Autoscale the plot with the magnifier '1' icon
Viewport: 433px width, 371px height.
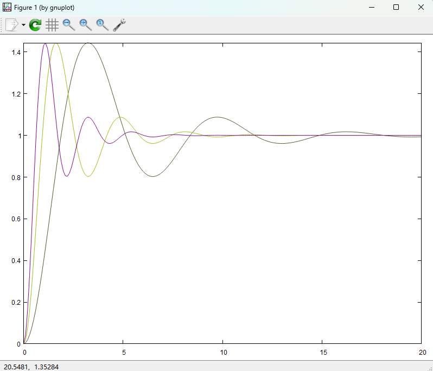tap(103, 24)
